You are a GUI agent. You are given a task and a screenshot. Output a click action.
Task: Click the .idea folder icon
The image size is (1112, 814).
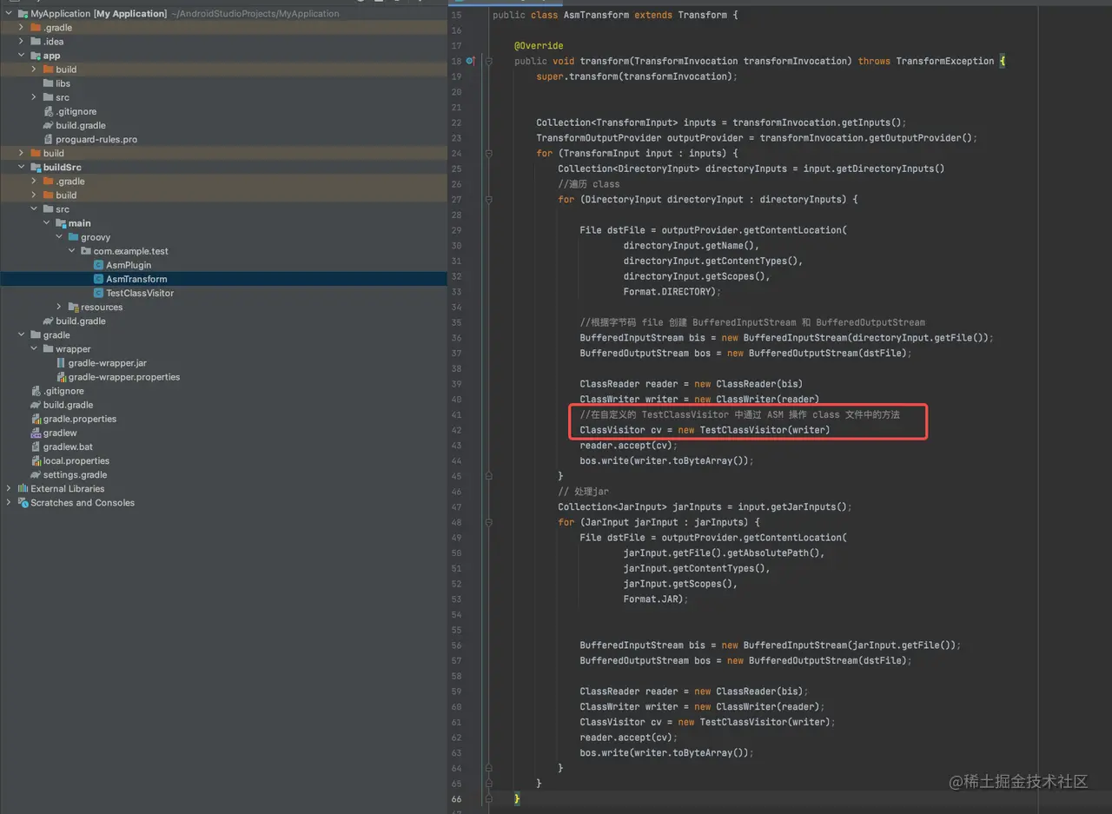pyautogui.click(x=36, y=42)
